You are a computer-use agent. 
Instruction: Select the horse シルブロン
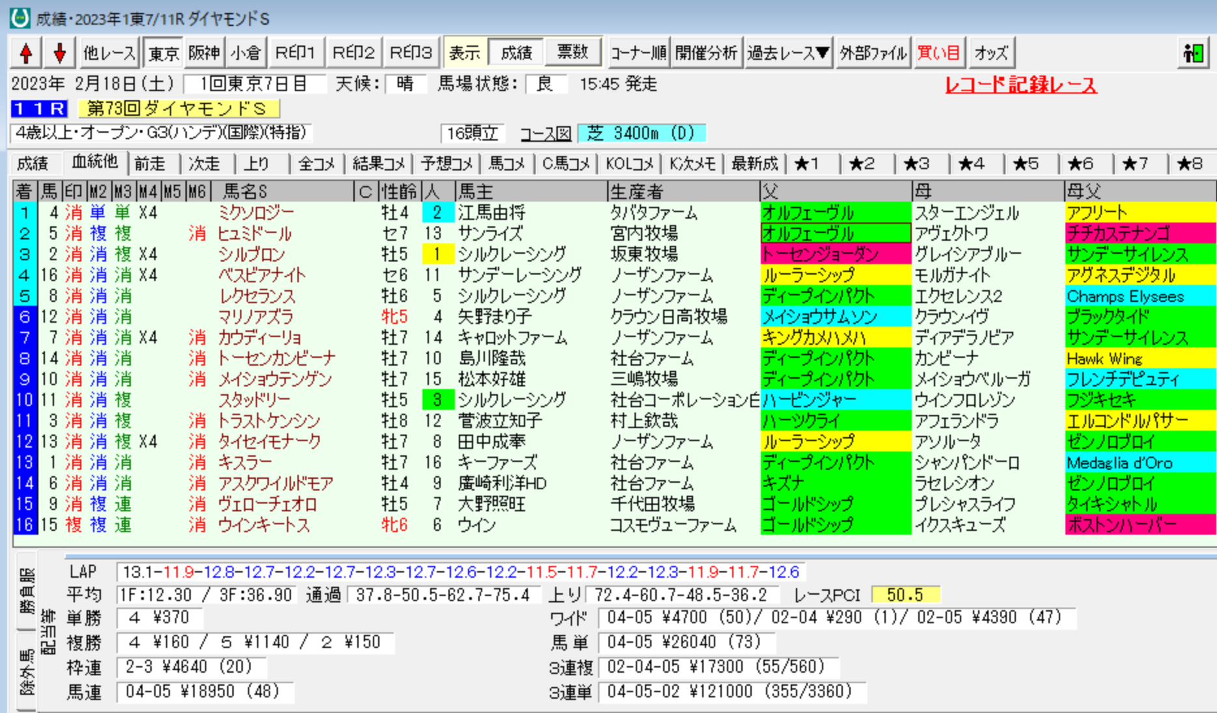click(x=251, y=254)
